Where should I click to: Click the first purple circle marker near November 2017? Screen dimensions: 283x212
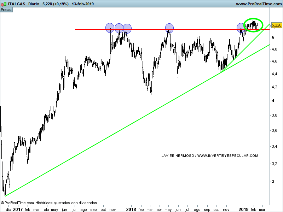(110, 27)
